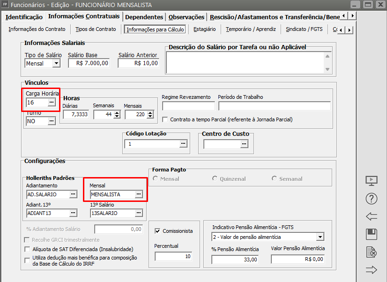
Task: Open the Sindicato / FGTS subtab
Action: point(303,29)
